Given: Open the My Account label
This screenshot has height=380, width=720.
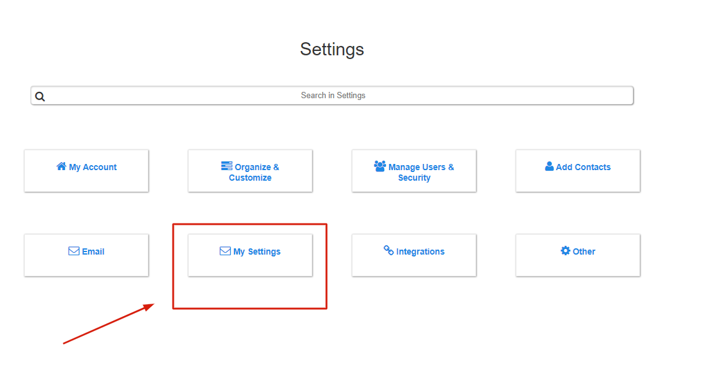Looking at the screenshot, I should click(93, 167).
